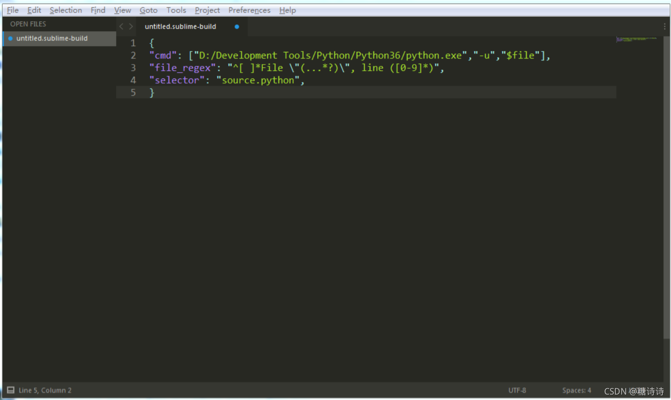
Task: Open the UTF-8 encoding selector
Action: pos(517,390)
